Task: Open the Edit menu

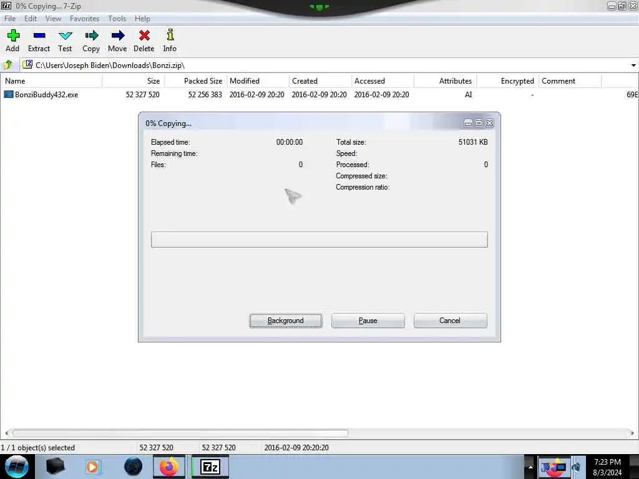Action: click(31, 19)
